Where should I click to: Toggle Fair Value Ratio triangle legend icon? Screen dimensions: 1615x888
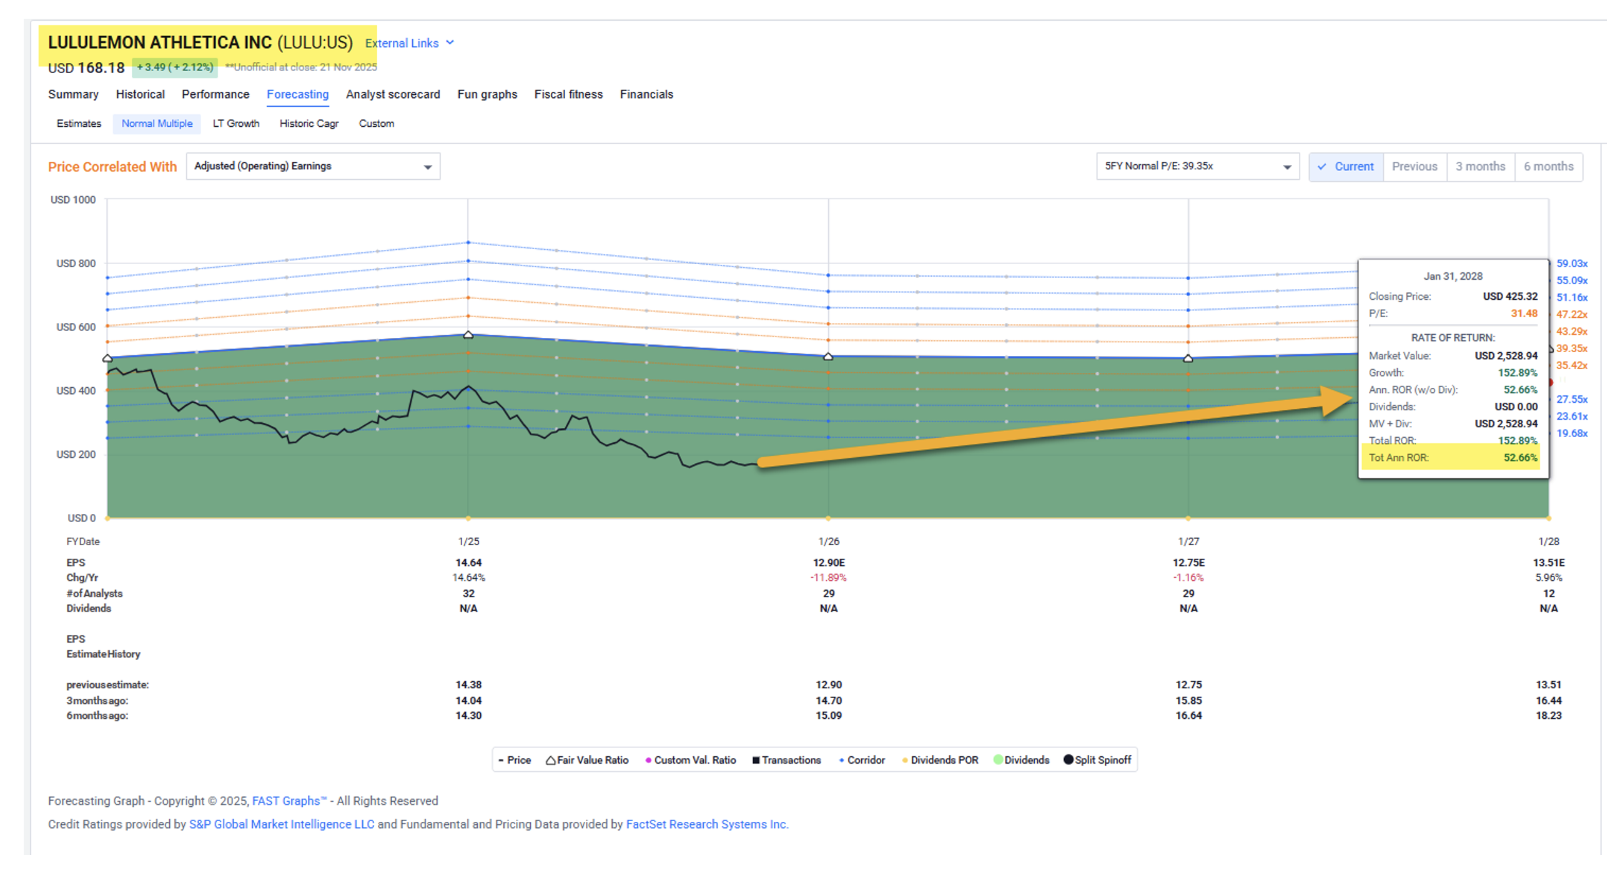550,760
